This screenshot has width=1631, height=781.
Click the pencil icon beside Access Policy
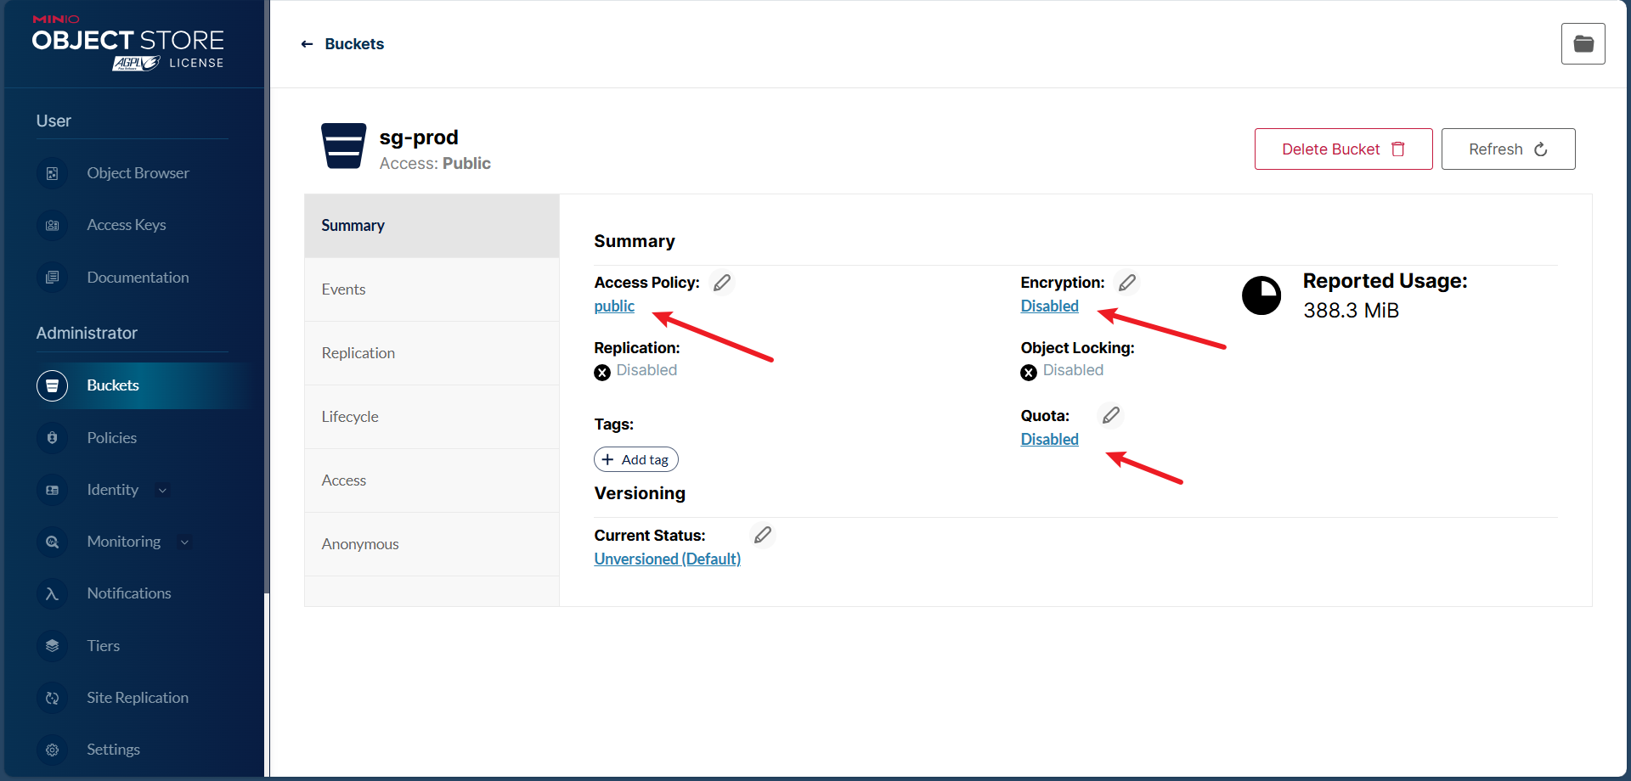pyautogui.click(x=722, y=283)
